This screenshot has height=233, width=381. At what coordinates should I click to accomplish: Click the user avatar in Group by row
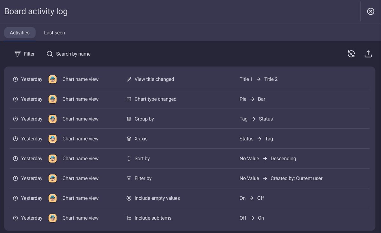click(x=53, y=119)
